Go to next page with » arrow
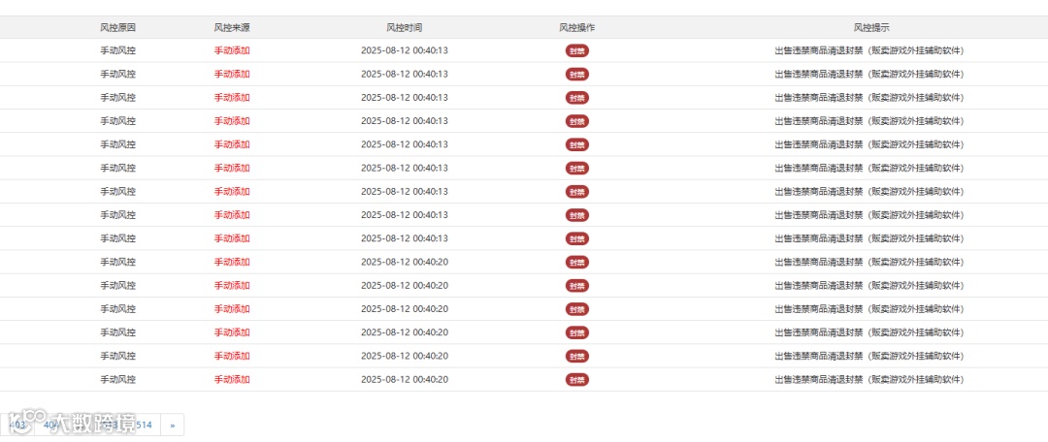This screenshot has height=442, width=1048. pos(173,425)
